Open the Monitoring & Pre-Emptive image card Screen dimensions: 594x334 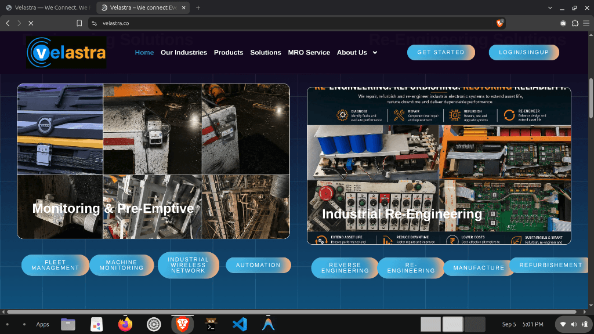pyautogui.click(x=153, y=161)
